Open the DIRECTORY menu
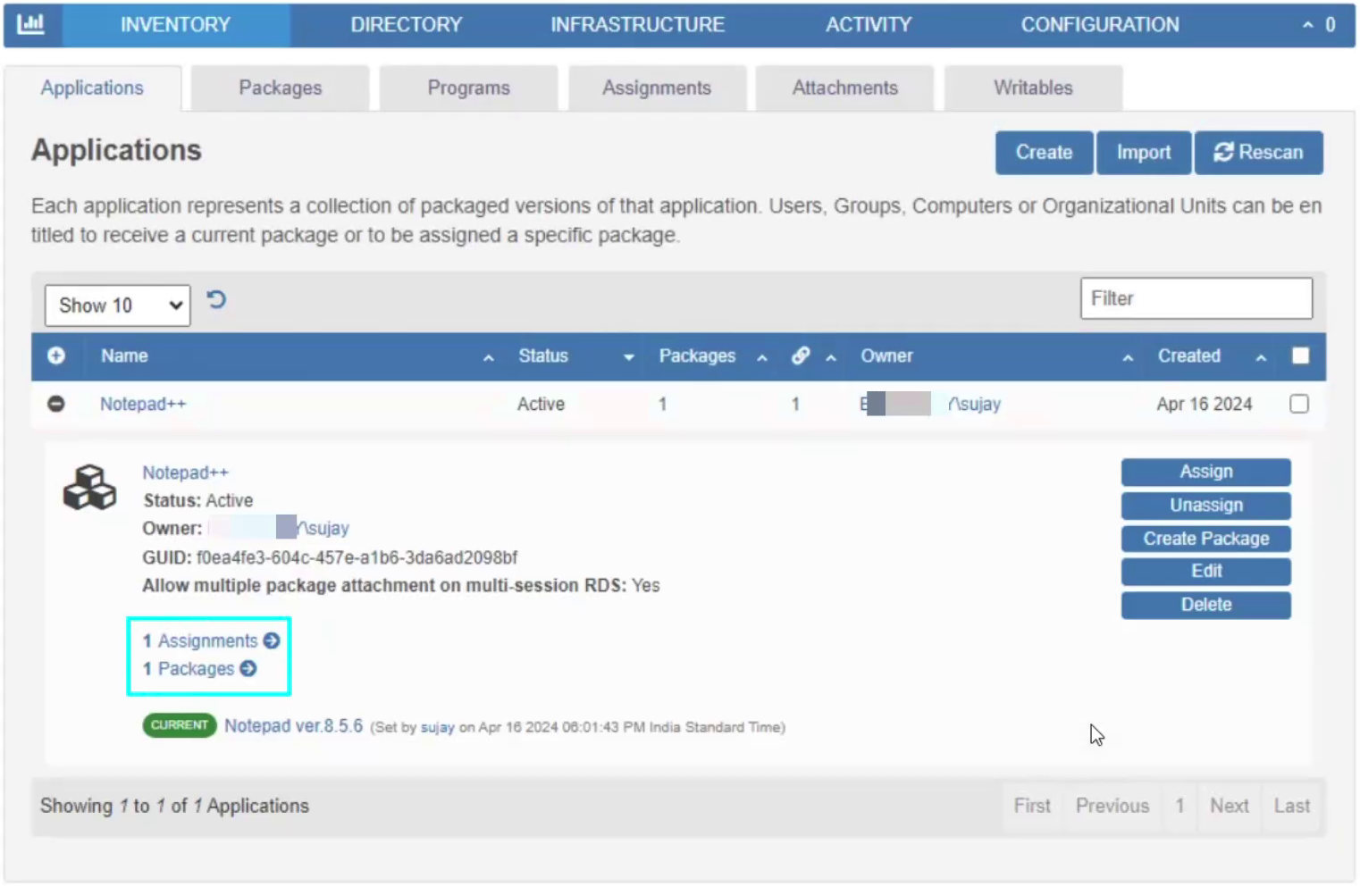Image resolution: width=1360 pixels, height=887 pixels. click(x=407, y=24)
